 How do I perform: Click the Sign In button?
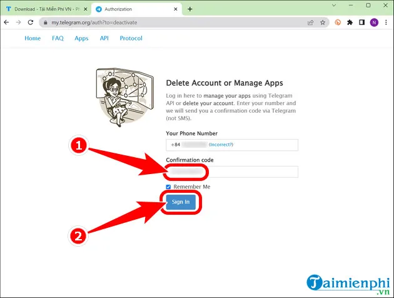181,202
